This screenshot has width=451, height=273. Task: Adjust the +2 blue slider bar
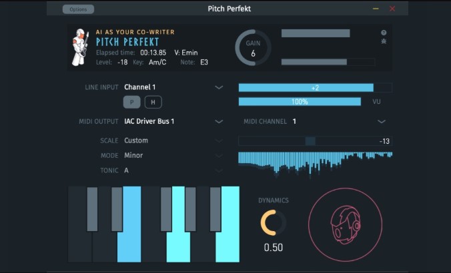[316, 87]
